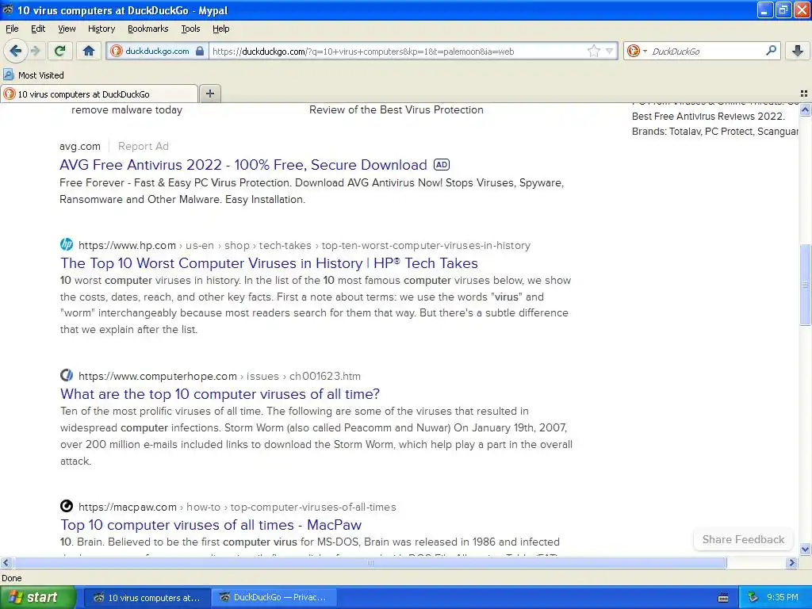The height and width of the screenshot is (609, 812).
Task: Click the avg.com domain text
Action: (80, 146)
